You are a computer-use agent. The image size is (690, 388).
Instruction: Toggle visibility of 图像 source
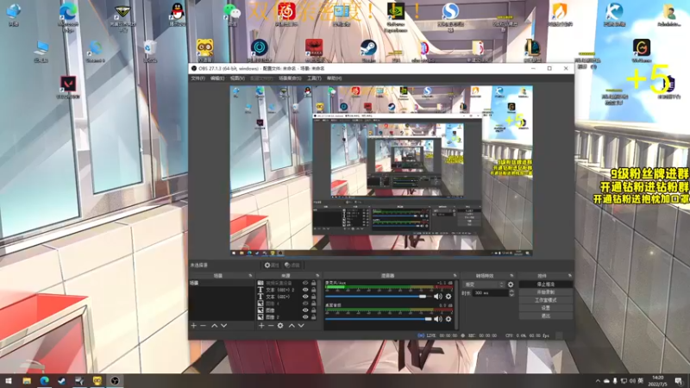(305, 310)
